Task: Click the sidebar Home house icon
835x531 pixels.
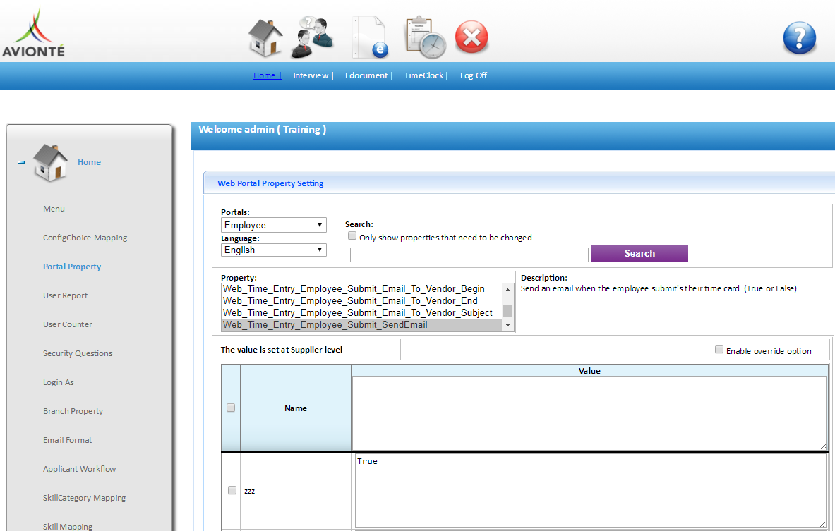Action: [50, 162]
